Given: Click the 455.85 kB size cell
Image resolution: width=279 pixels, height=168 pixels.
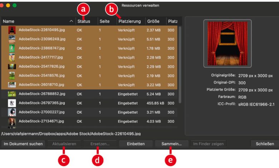Looking at the screenshot, I should [x=155, y=103].
